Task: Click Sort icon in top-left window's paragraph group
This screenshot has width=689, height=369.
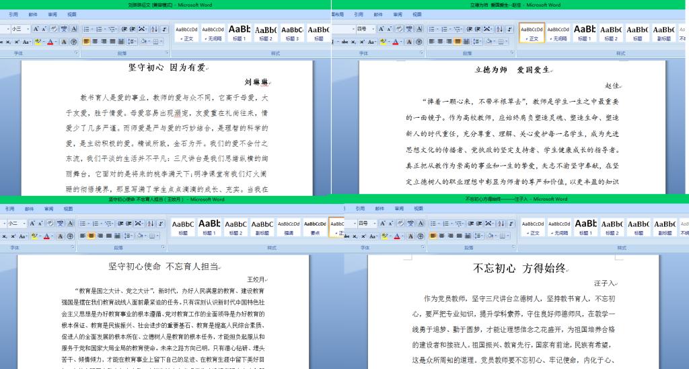Action: [x=153, y=29]
